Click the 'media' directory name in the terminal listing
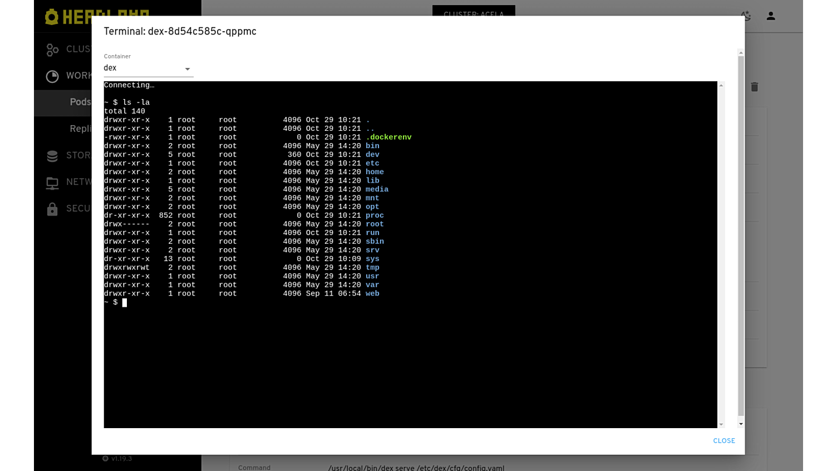This screenshot has width=837, height=471. (377, 190)
